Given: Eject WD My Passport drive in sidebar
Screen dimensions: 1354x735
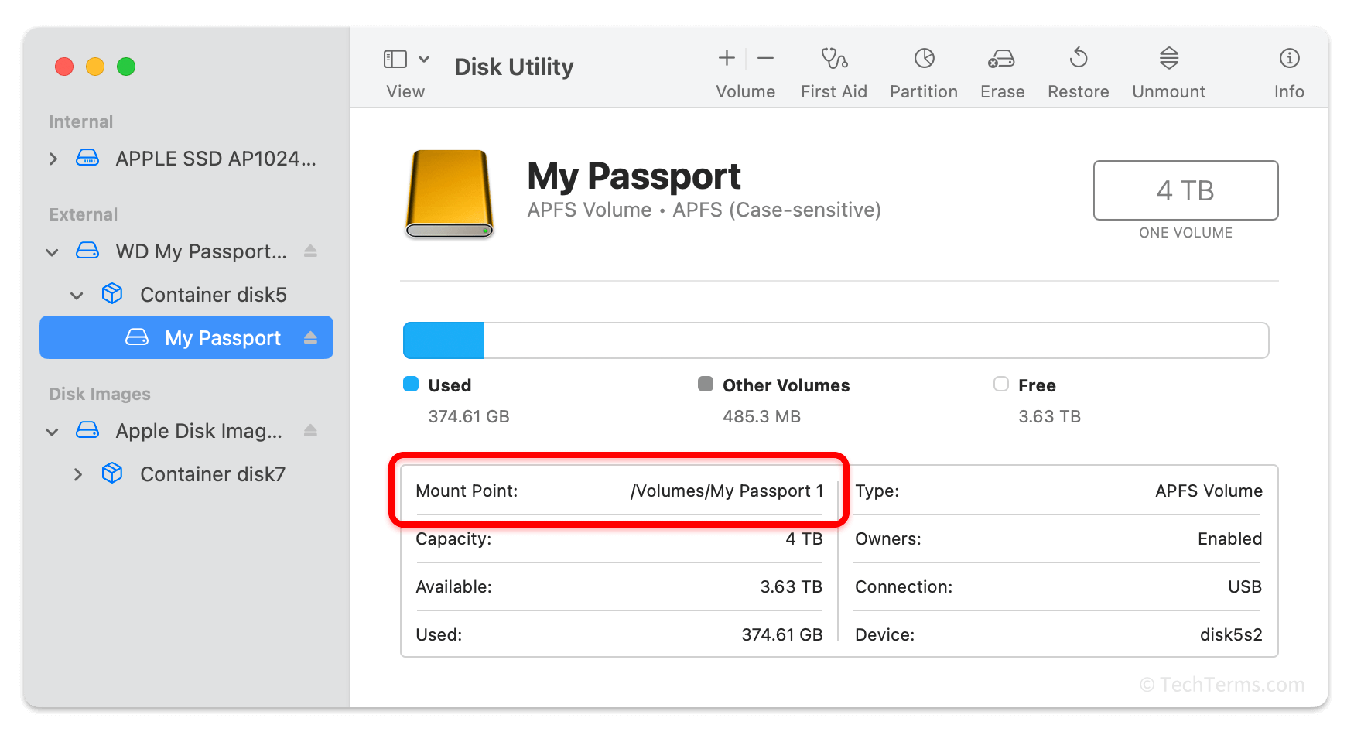Looking at the screenshot, I should pos(310,251).
